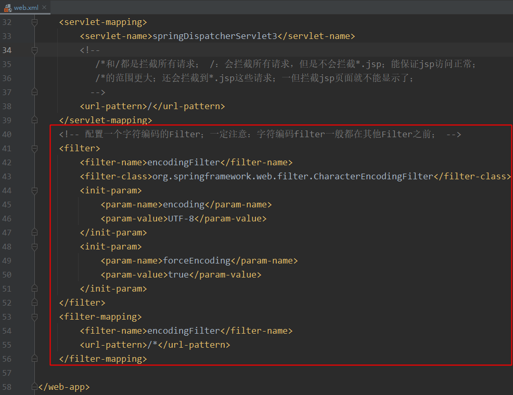Click encodingFilter name on line 54
The image size is (513, 395).
tap(184, 331)
